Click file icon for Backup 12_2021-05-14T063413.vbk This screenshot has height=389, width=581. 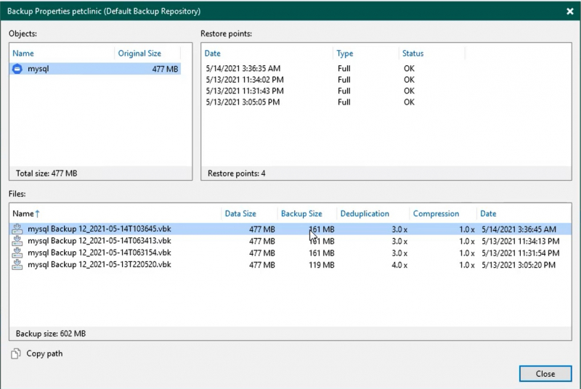17,241
